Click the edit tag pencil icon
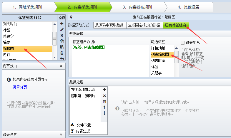This screenshot has height=138, width=231. click(62, 29)
